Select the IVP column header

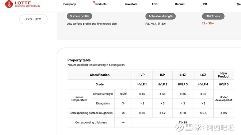pyautogui.click(x=142, y=75)
